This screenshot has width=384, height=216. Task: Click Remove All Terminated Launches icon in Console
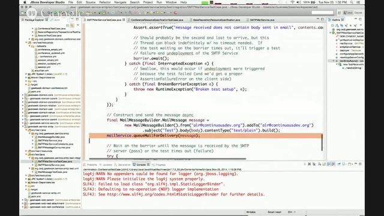314,164
